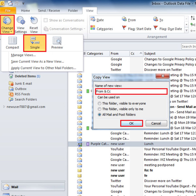Open Search Folders in the navigation pane

pos(23,100)
